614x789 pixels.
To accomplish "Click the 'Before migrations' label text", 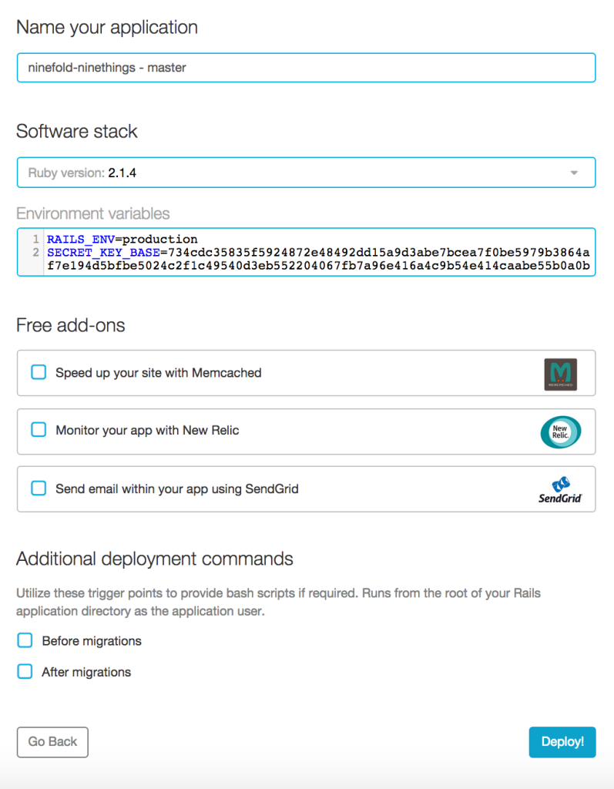I will click(x=92, y=640).
